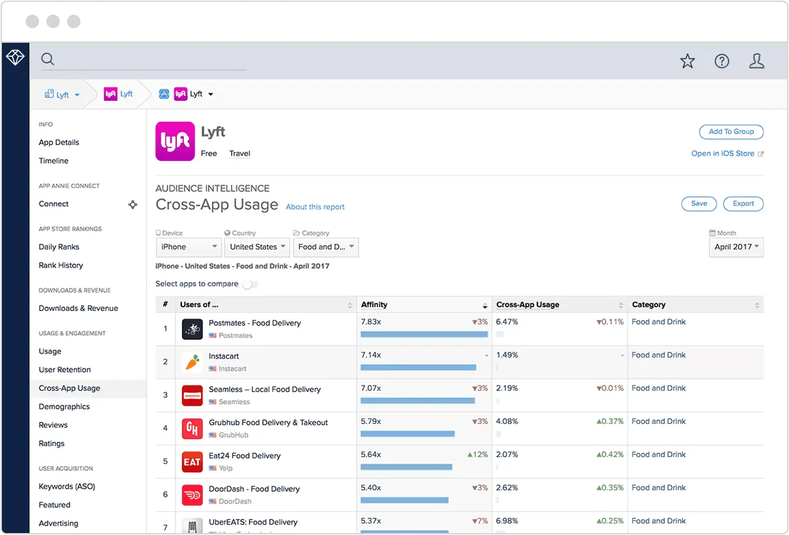789x535 pixels.
Task: Open User Retention in sidebar
Action: click(x=64, y=370)
